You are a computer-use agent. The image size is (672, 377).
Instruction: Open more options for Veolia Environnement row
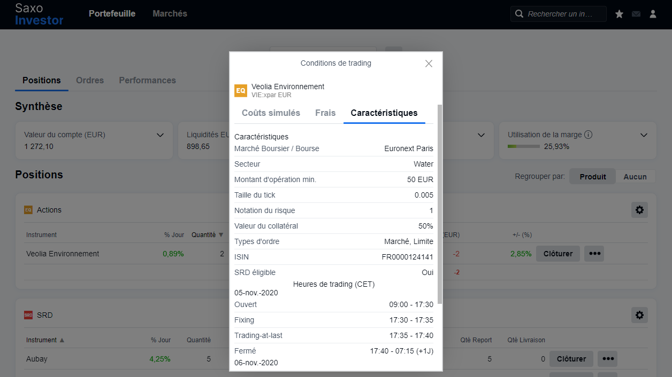point(594,254)
